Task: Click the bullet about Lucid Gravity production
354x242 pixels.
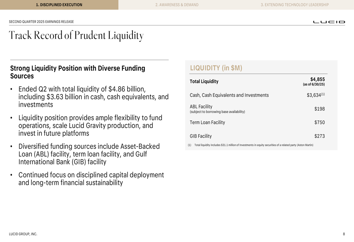Action: pyautogui.click(x=90, y=125)
